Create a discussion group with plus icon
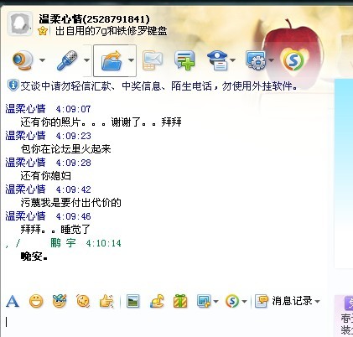This screenshot has width=353, height=337. (x=184, y=60)
